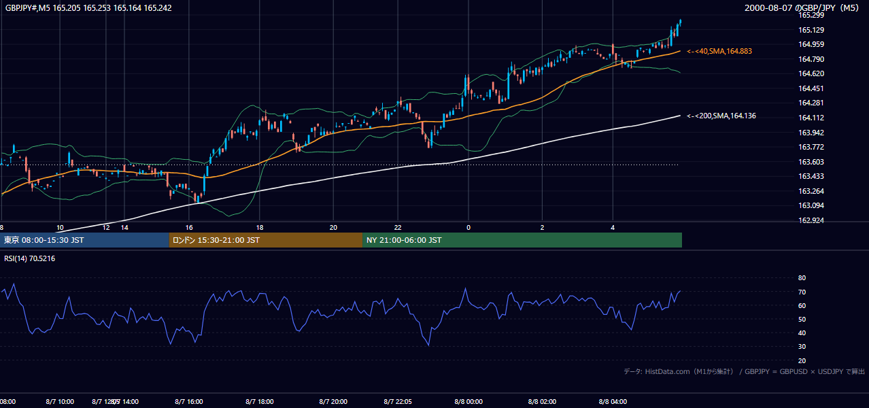Viewport: 869px width, 408px height.
Task: Click the chart title '2000-08-07 のGBP/JPY (M5)'
Action: point(802,8)
